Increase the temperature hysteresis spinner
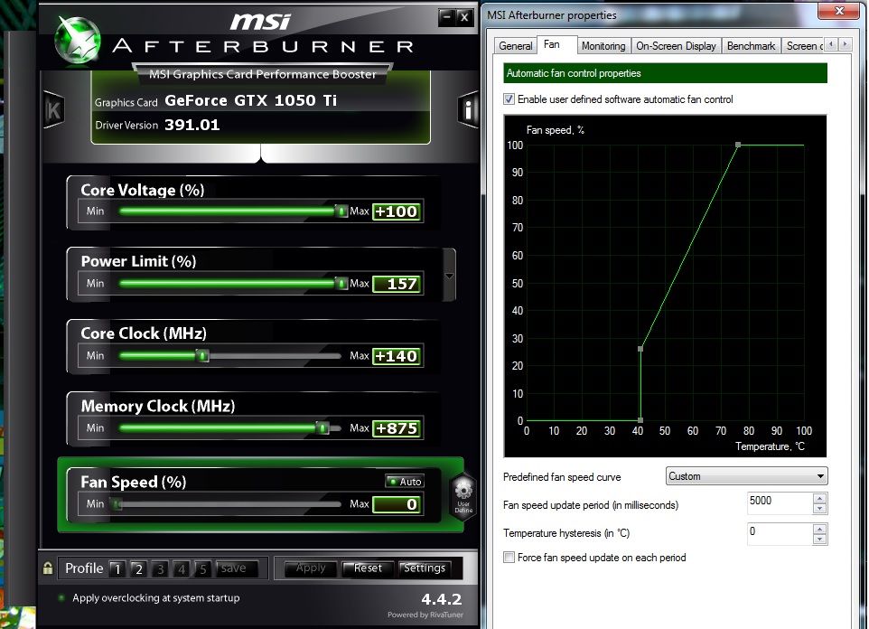 pos(819,529)
